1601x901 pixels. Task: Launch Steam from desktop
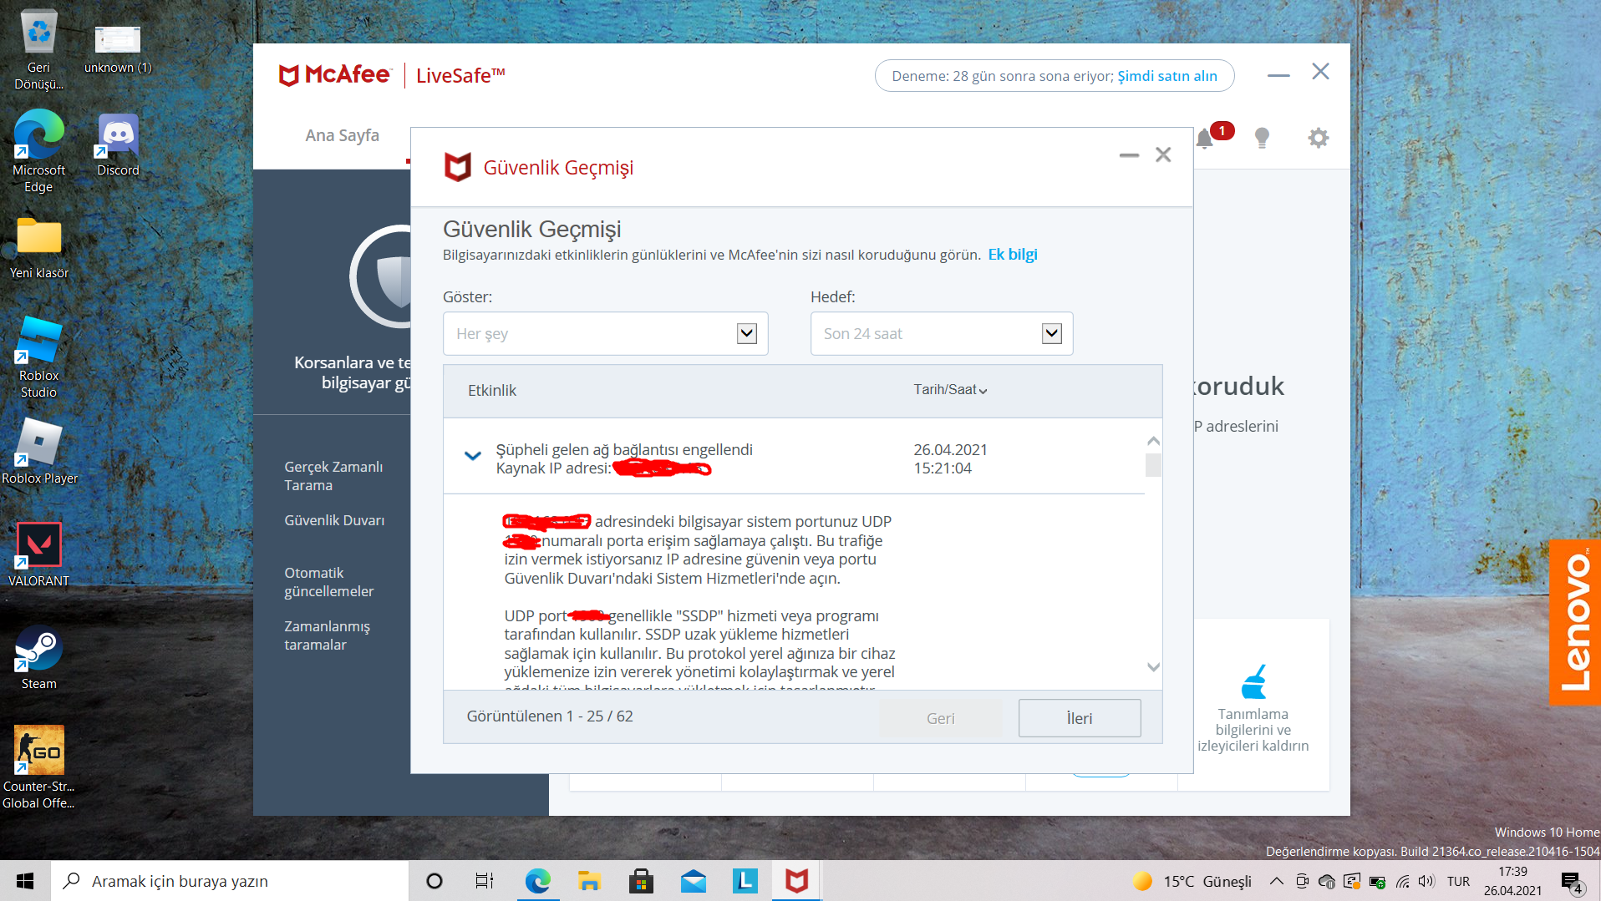(38, 658)
